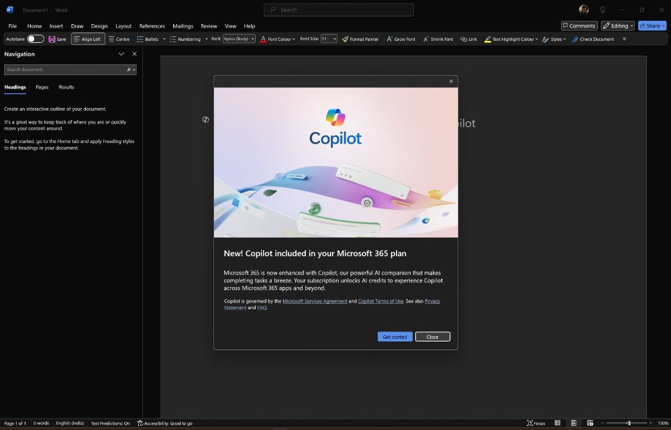
Task: Toggle the AutoSave switch
Action: point(36,39)
